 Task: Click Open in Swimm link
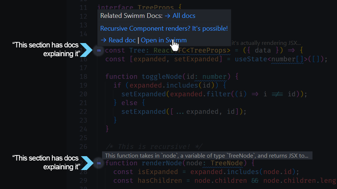pos(164,40)
